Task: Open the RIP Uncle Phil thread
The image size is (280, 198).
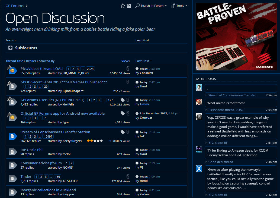Action: point(32,150)
